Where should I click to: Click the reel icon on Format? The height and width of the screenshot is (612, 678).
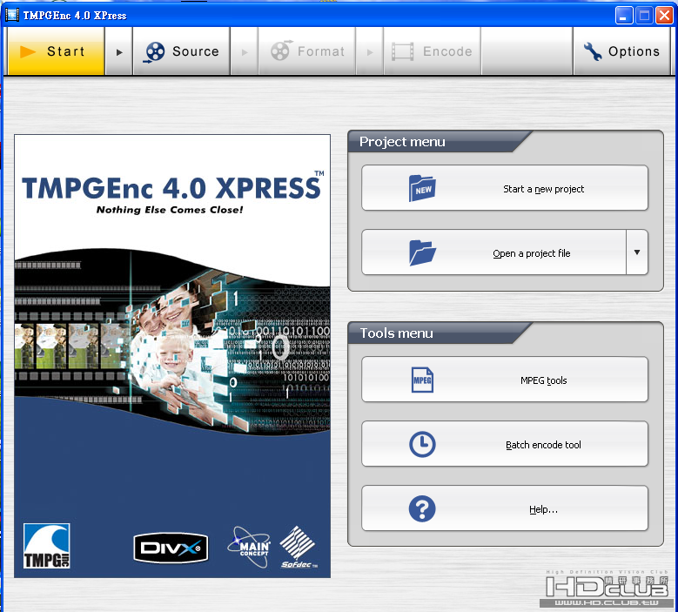[x=281, y=50]
